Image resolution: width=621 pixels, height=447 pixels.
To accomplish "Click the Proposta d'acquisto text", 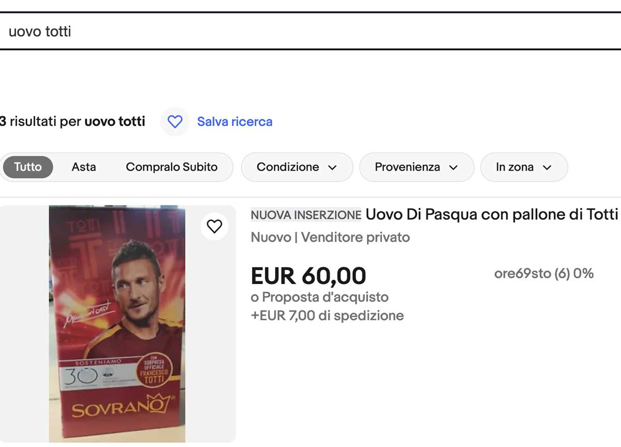I will pos(320,297).
